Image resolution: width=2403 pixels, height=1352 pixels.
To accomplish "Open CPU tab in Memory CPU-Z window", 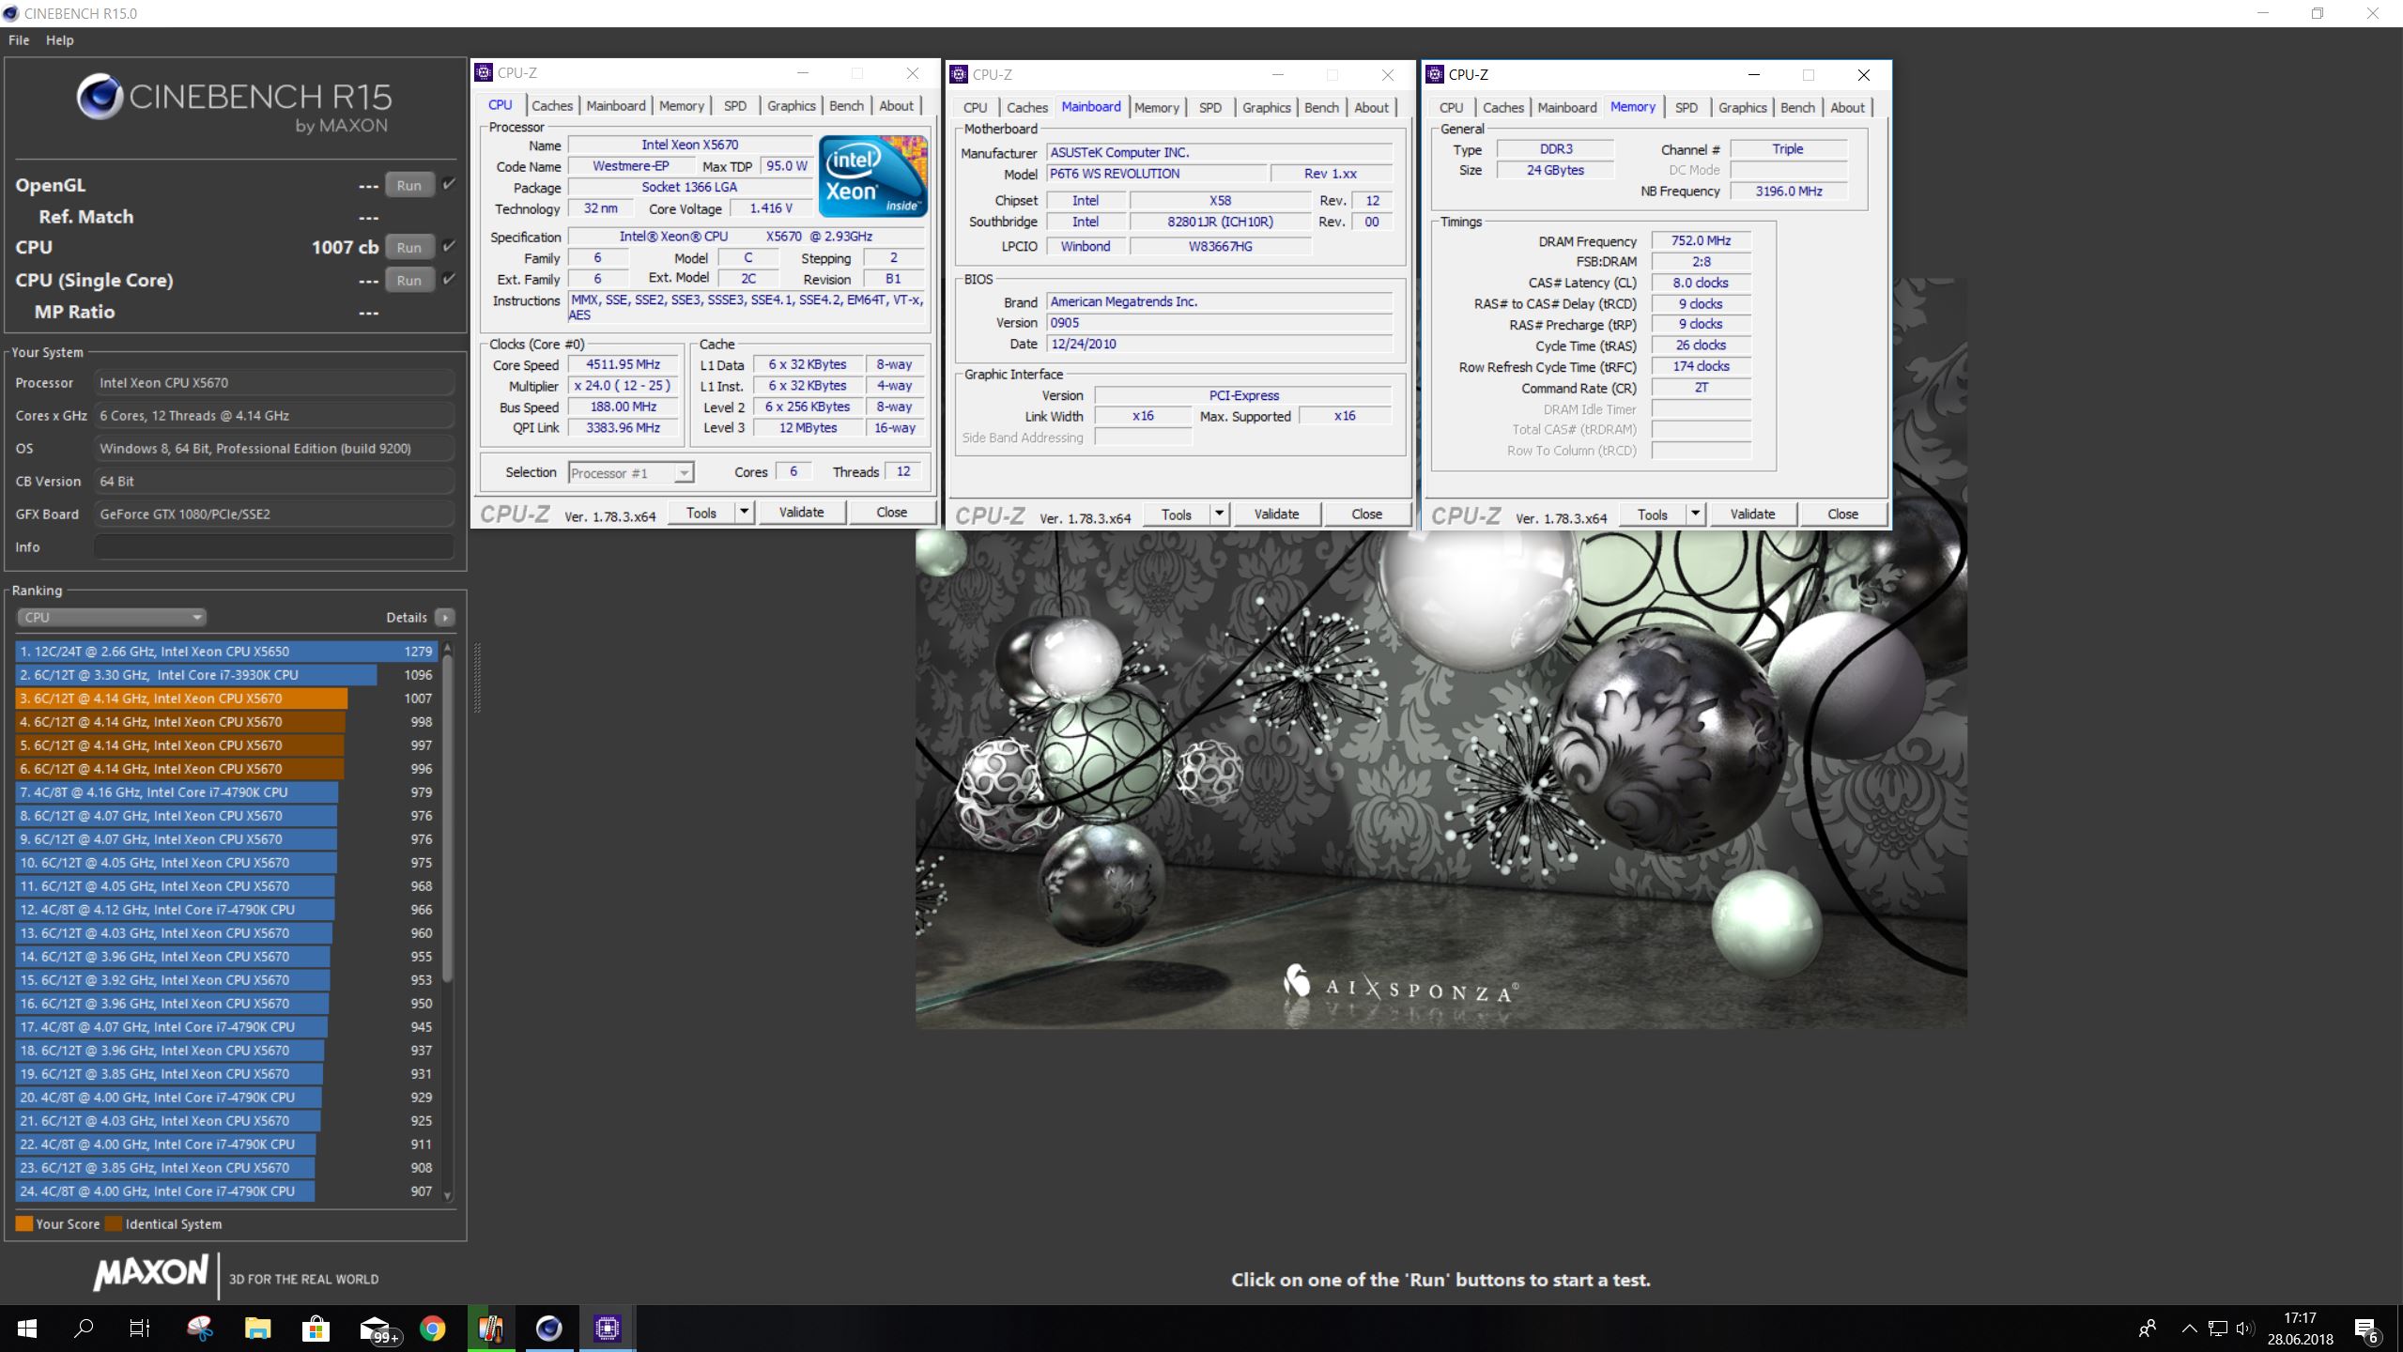I will click(1451, 108).
